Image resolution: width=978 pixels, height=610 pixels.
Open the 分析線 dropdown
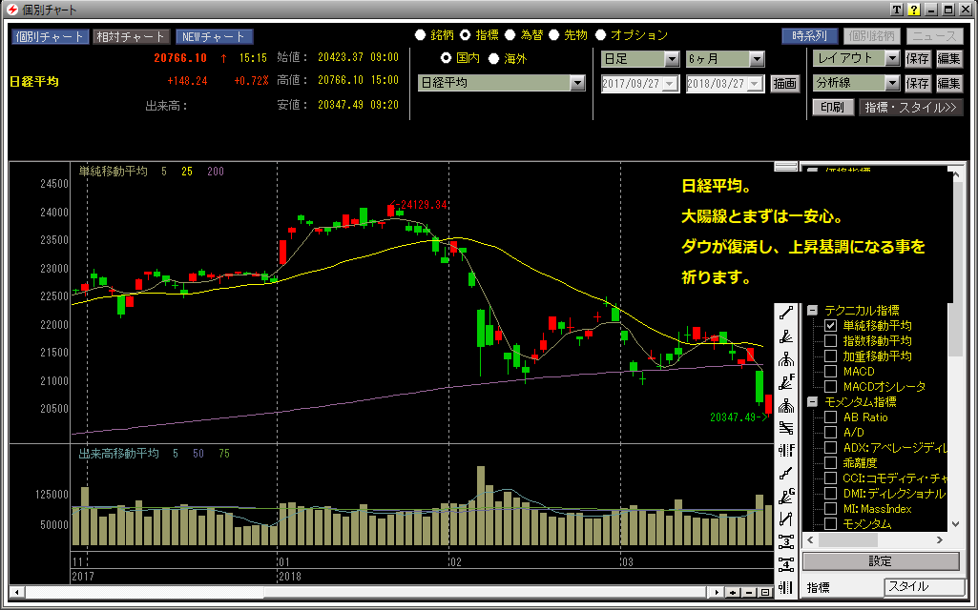click(892, 83)
